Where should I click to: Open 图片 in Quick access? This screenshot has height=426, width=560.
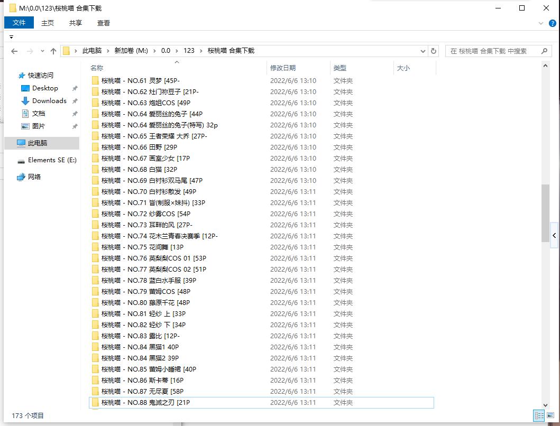point(38,126)
